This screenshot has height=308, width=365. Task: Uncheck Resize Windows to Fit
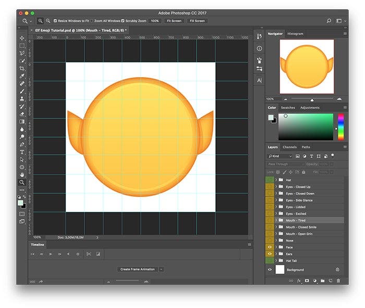click(56, 21)
